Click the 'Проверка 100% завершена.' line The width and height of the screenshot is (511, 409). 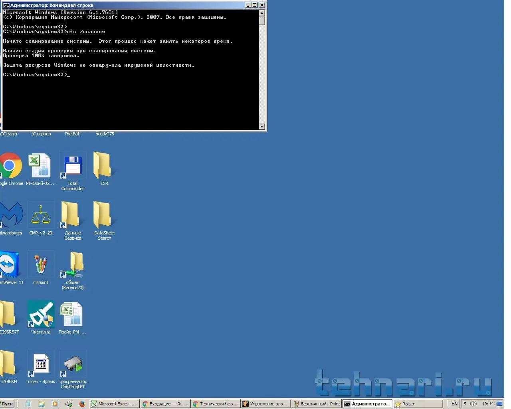(x=41, y=56)
